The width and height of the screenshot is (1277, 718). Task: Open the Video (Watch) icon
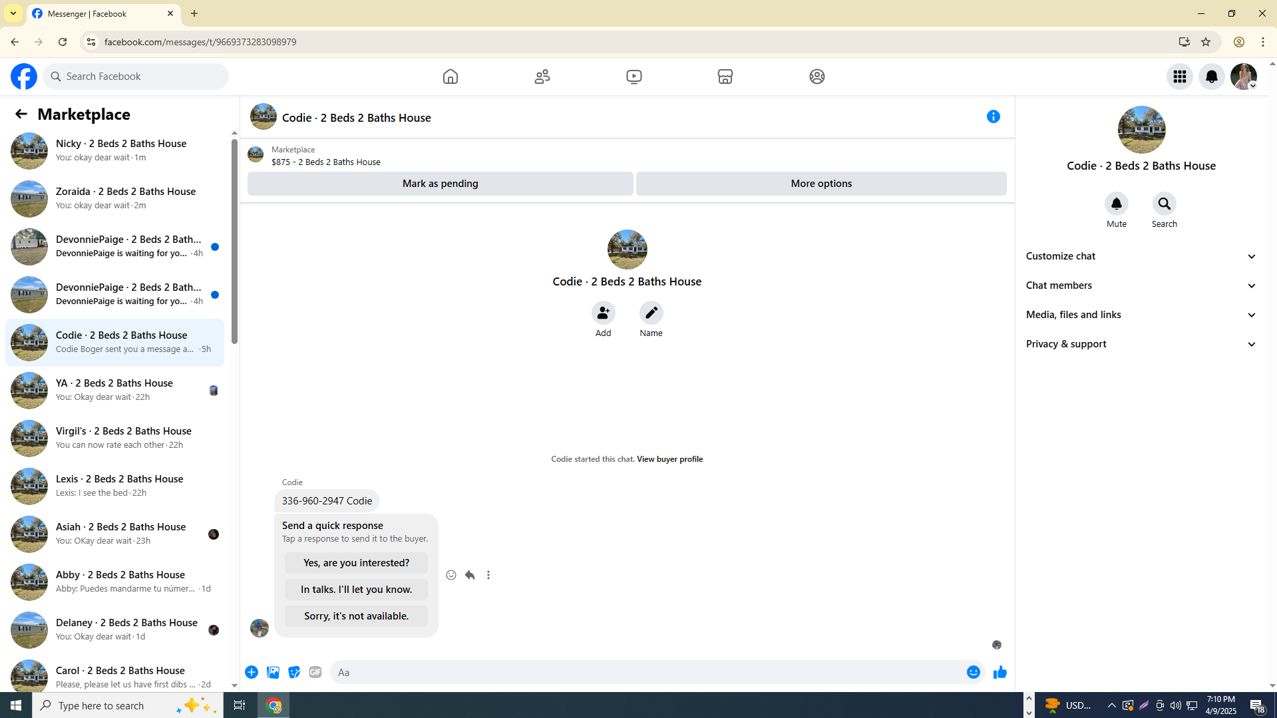(634, 77)
